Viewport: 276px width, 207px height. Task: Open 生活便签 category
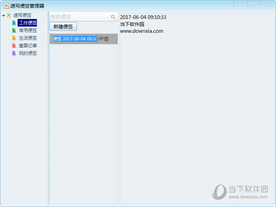click(28, 38)
